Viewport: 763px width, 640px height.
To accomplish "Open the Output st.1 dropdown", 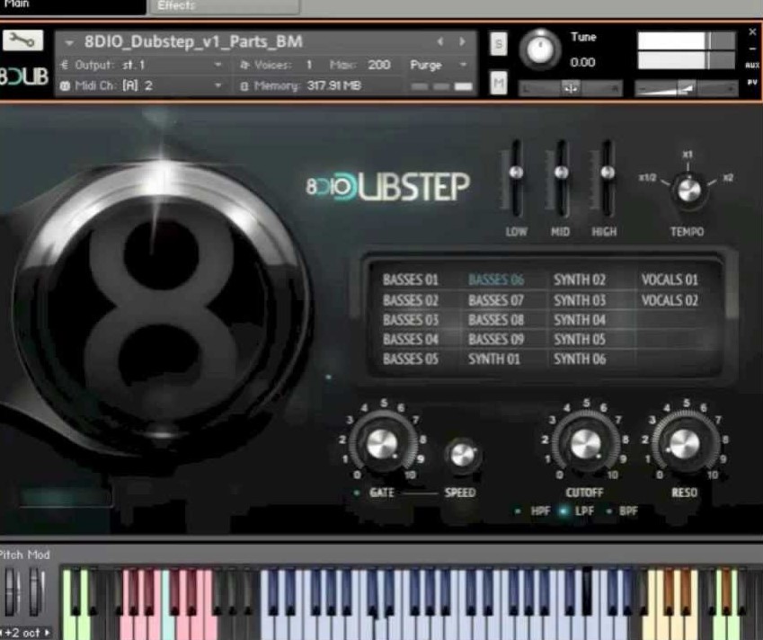I will (218, 65).
